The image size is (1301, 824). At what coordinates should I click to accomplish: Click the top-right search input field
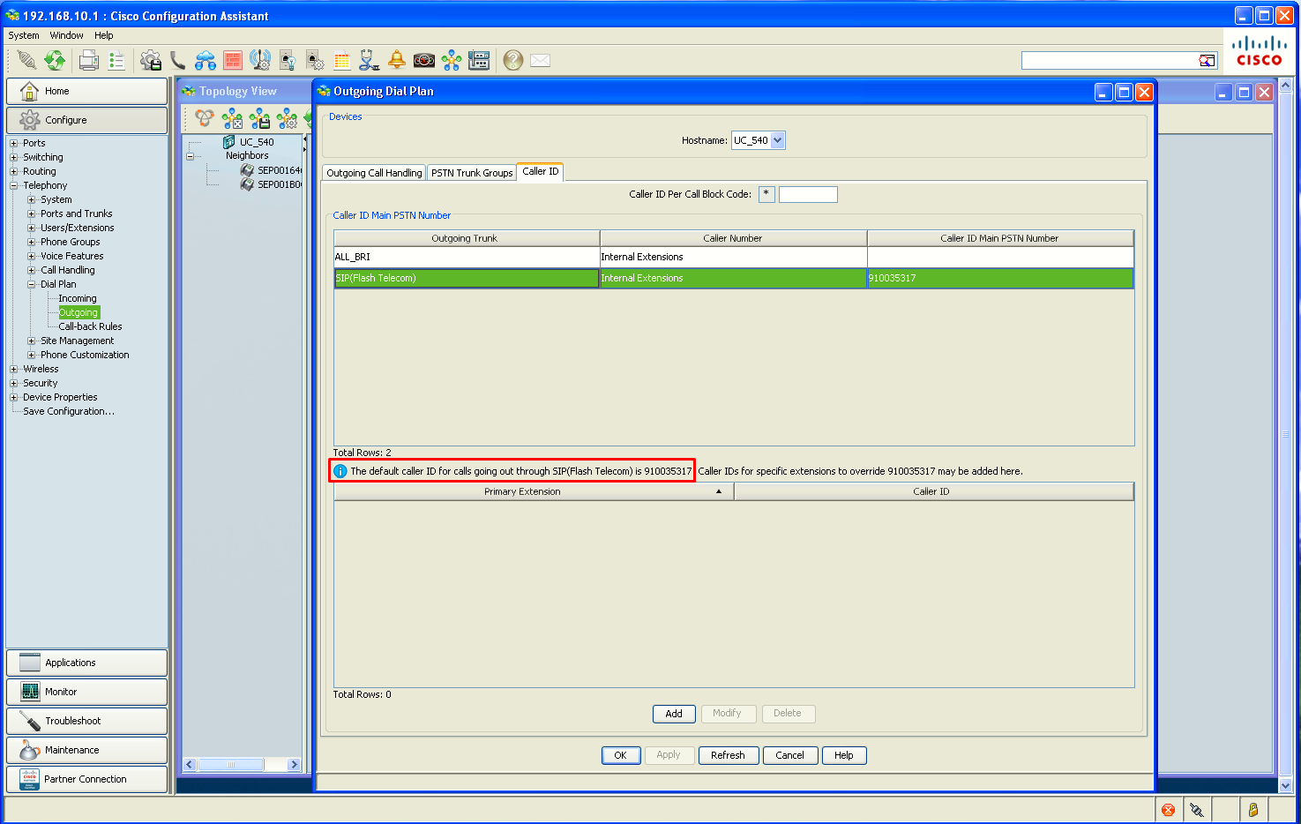coord(1110,60)
